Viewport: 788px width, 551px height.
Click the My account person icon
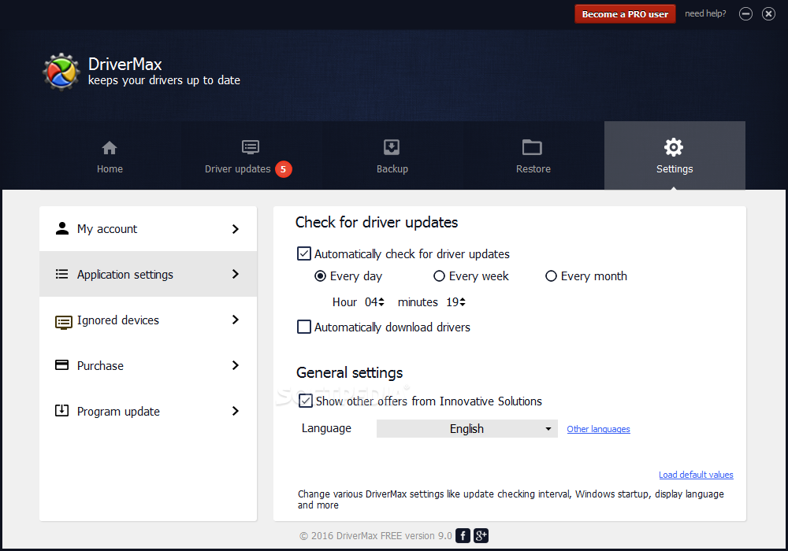click(x=61, y=228)
